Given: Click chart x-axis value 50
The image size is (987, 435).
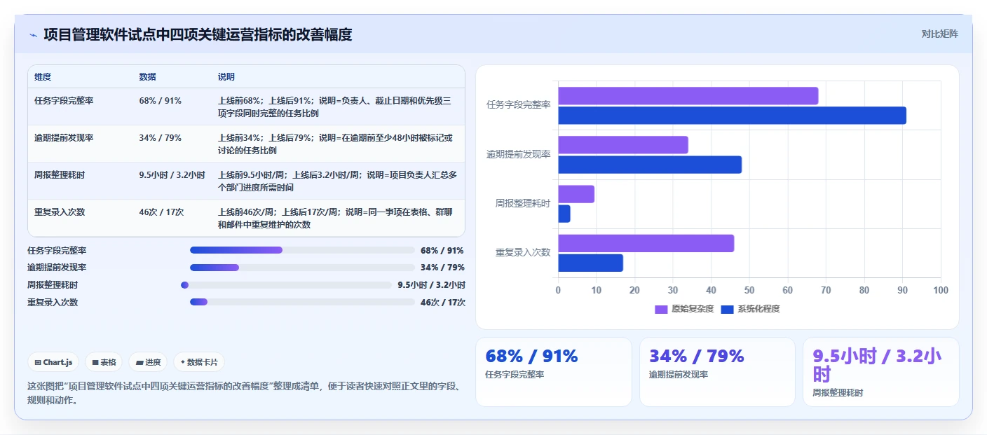Looking at the screenshot, I should (x=749, y=290).
